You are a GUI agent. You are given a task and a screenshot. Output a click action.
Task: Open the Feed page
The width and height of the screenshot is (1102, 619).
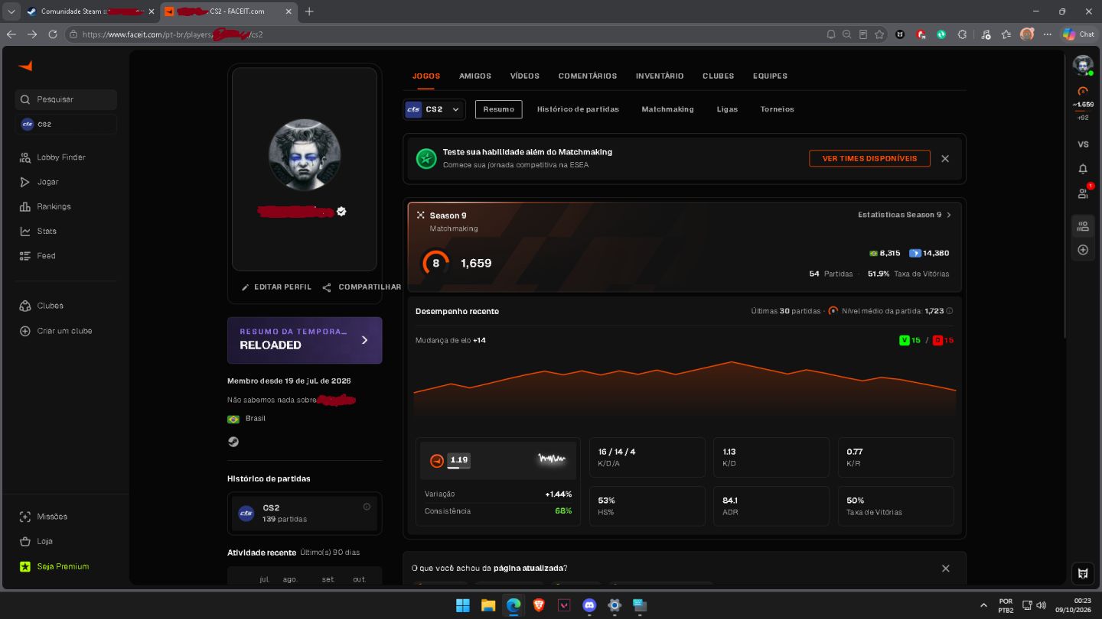37,256
